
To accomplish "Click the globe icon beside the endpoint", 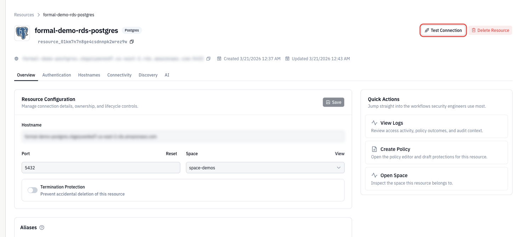I will [x=16, y=59].
